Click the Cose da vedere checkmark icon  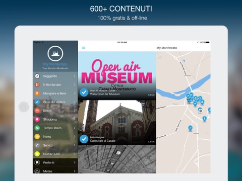(37, 102)
